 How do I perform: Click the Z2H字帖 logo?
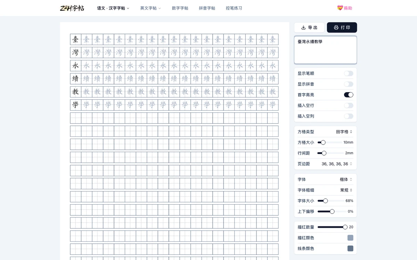(x=72, y=8)
